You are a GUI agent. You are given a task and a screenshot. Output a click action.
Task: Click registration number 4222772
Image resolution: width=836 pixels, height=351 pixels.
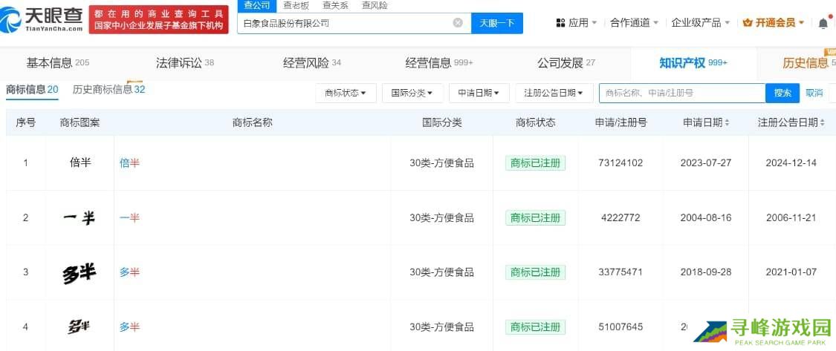point(620,217)
